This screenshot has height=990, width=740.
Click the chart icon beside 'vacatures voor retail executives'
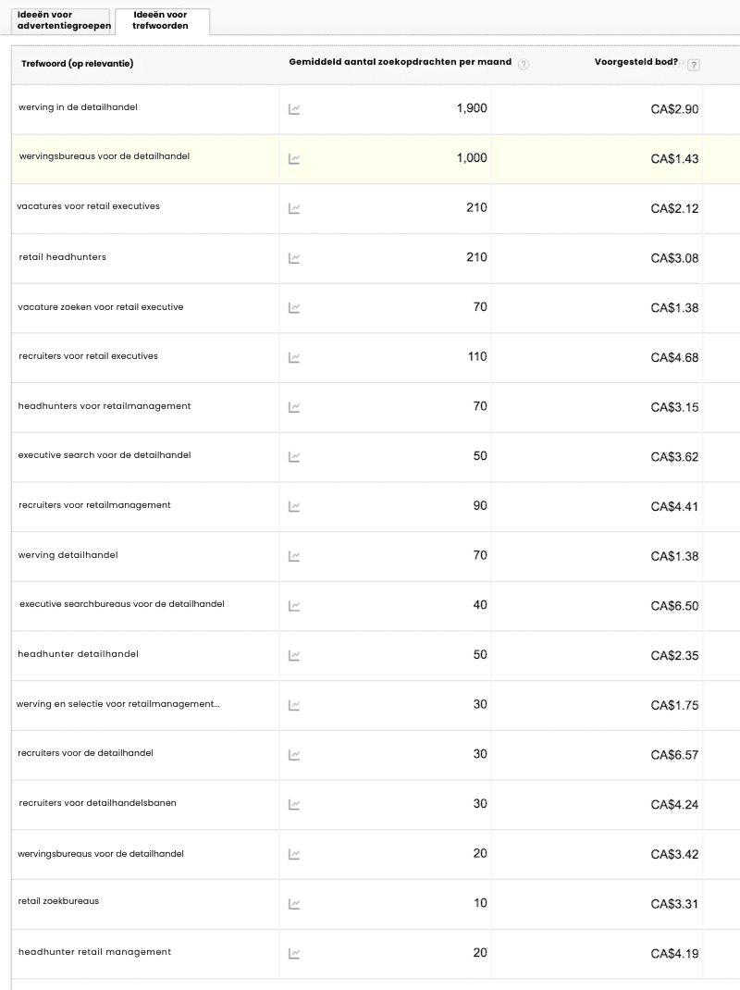pos(294,208)
